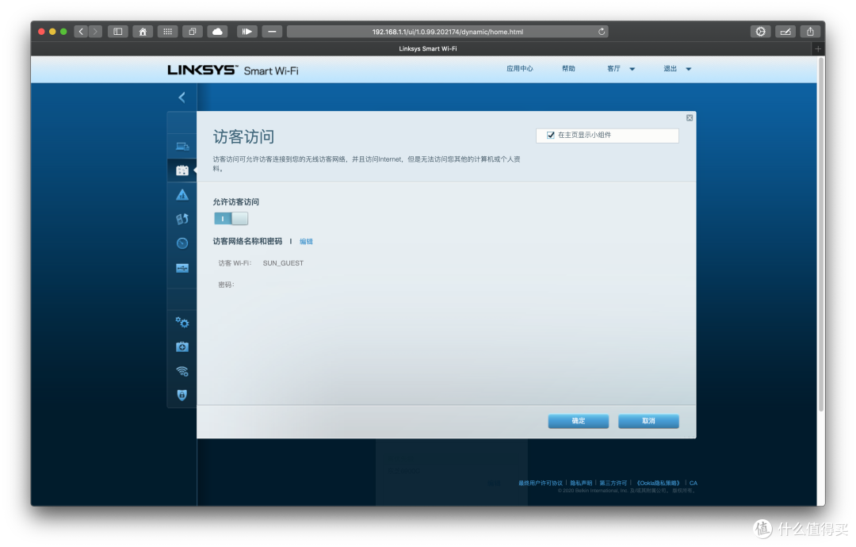Open 最终用户许可协议 footer link
This screenshot has width=856, height=547.
[x=540, y=483]
